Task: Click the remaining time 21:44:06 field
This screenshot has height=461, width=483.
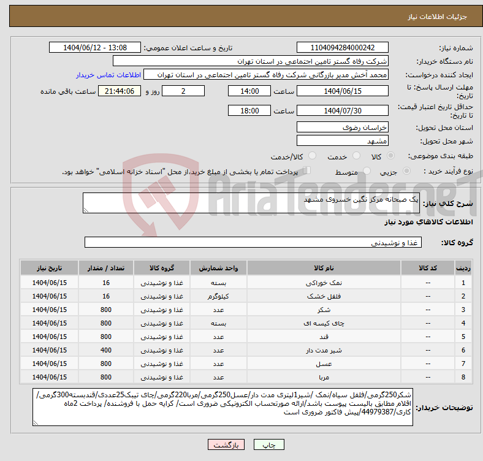Action: tap(120, 91)
